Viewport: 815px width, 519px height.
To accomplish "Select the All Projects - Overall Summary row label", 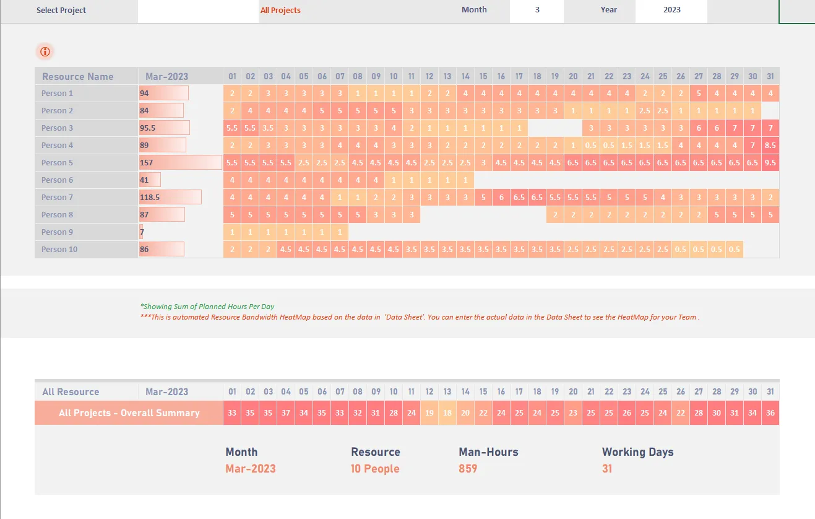I will (129, 413).
